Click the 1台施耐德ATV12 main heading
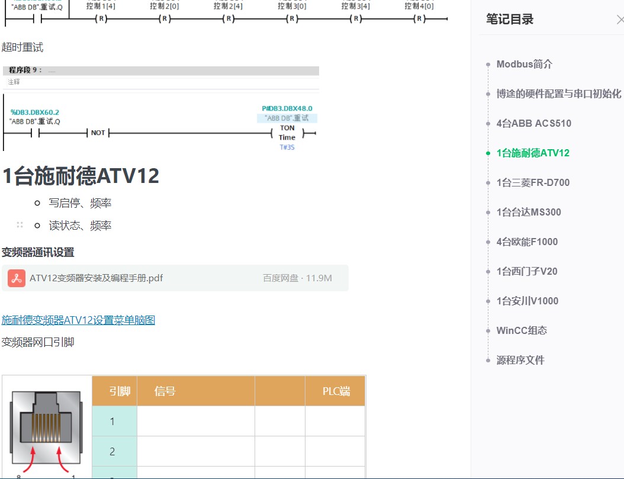Screen dimensions: 624x479 81,176
